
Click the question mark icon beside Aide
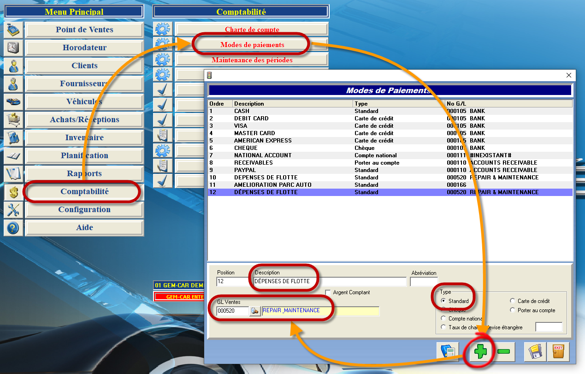[x=13, y=227]
